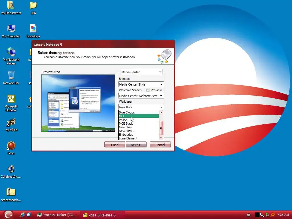292x219 pixels.
Task: Choose New Bliss in wallpaper list
Action: pyautogui.click(x=139, y=127)
